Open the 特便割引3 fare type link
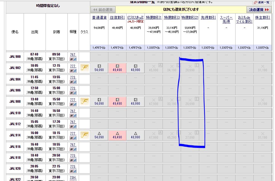 (172, 18)
